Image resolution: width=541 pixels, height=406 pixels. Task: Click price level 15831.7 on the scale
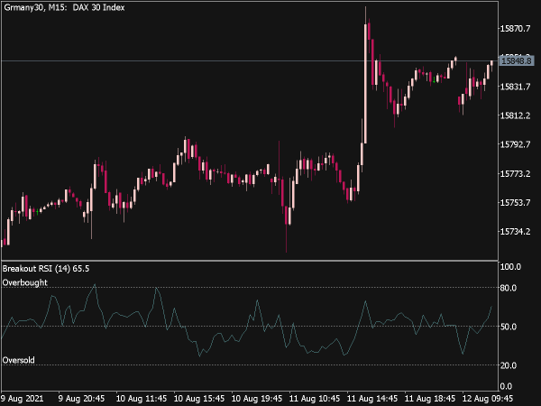coord(515,87)
